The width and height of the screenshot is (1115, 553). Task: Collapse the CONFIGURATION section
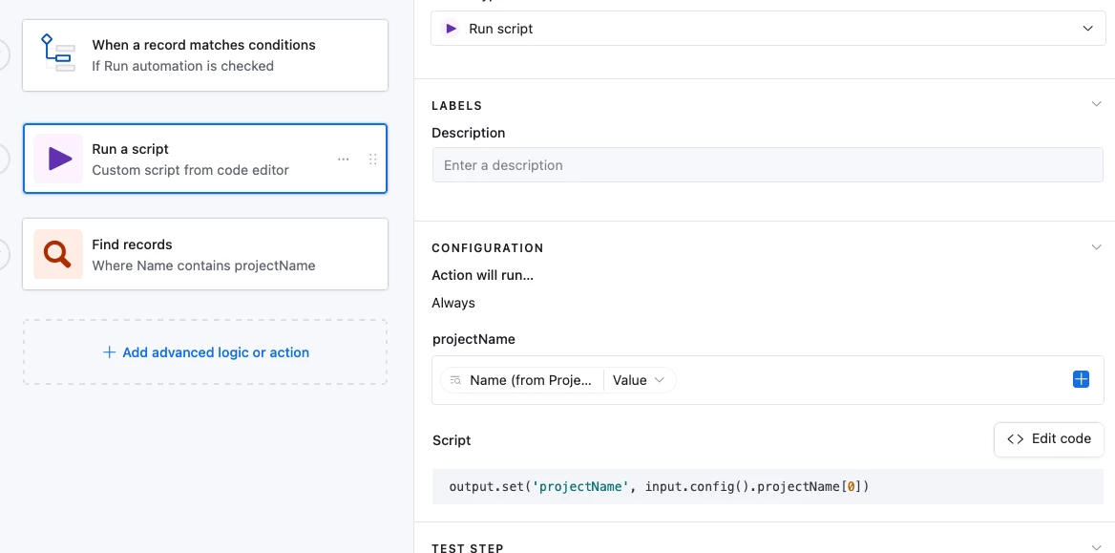(1096, 247)
